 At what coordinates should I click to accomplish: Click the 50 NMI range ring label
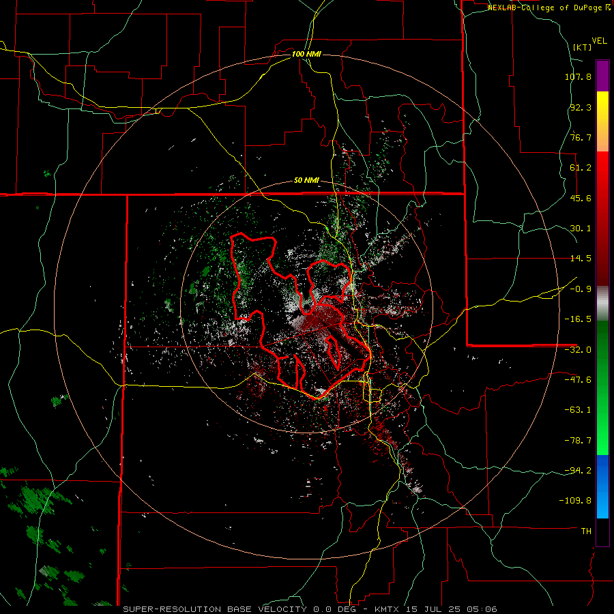pyautogui.click(x=306, y=181)
